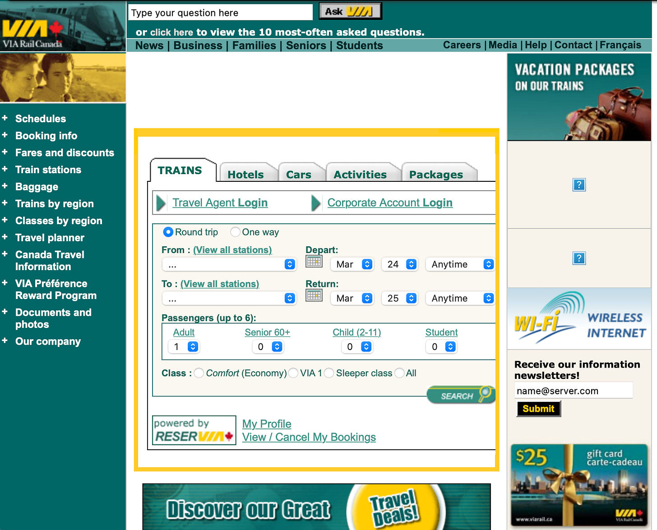This screenshot has height=530, width=657.
Task: Open the Return day dropdown showing 25
Action: click(x=400, y=298)
